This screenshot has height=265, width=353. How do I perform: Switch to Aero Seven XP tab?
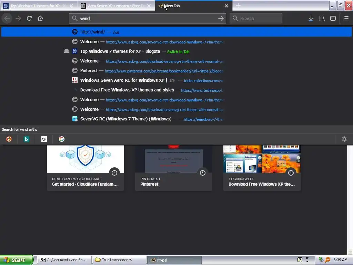tap(117, 6)
